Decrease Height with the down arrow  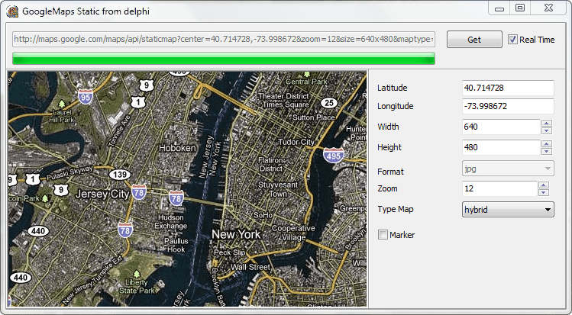click(546, 151)
